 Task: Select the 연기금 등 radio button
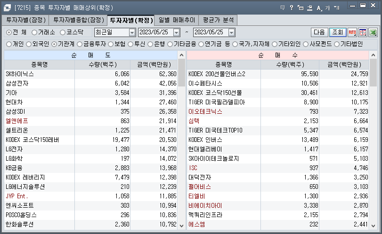pos(201,44)
